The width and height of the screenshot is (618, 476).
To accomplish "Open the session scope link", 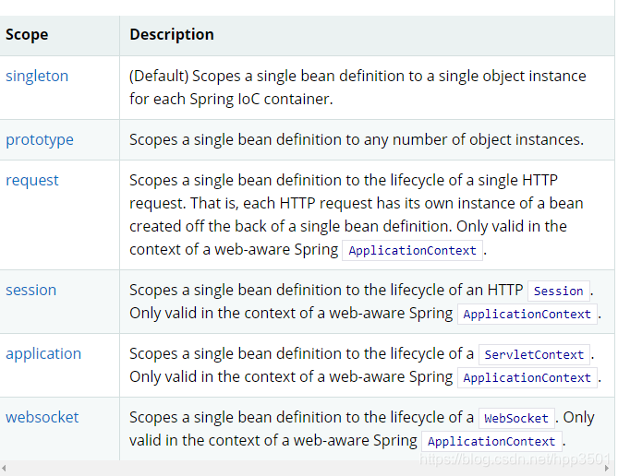I will click(30, 291).
